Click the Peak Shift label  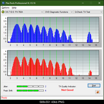tap(8, 91)
